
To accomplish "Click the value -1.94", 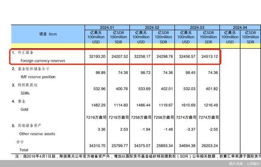I will pos(146,130).
